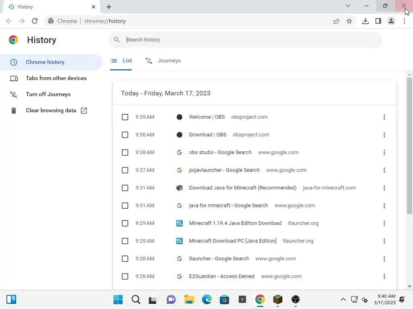Open the tab search chevron
Screen dimensions: 413x309
[348, 6]
